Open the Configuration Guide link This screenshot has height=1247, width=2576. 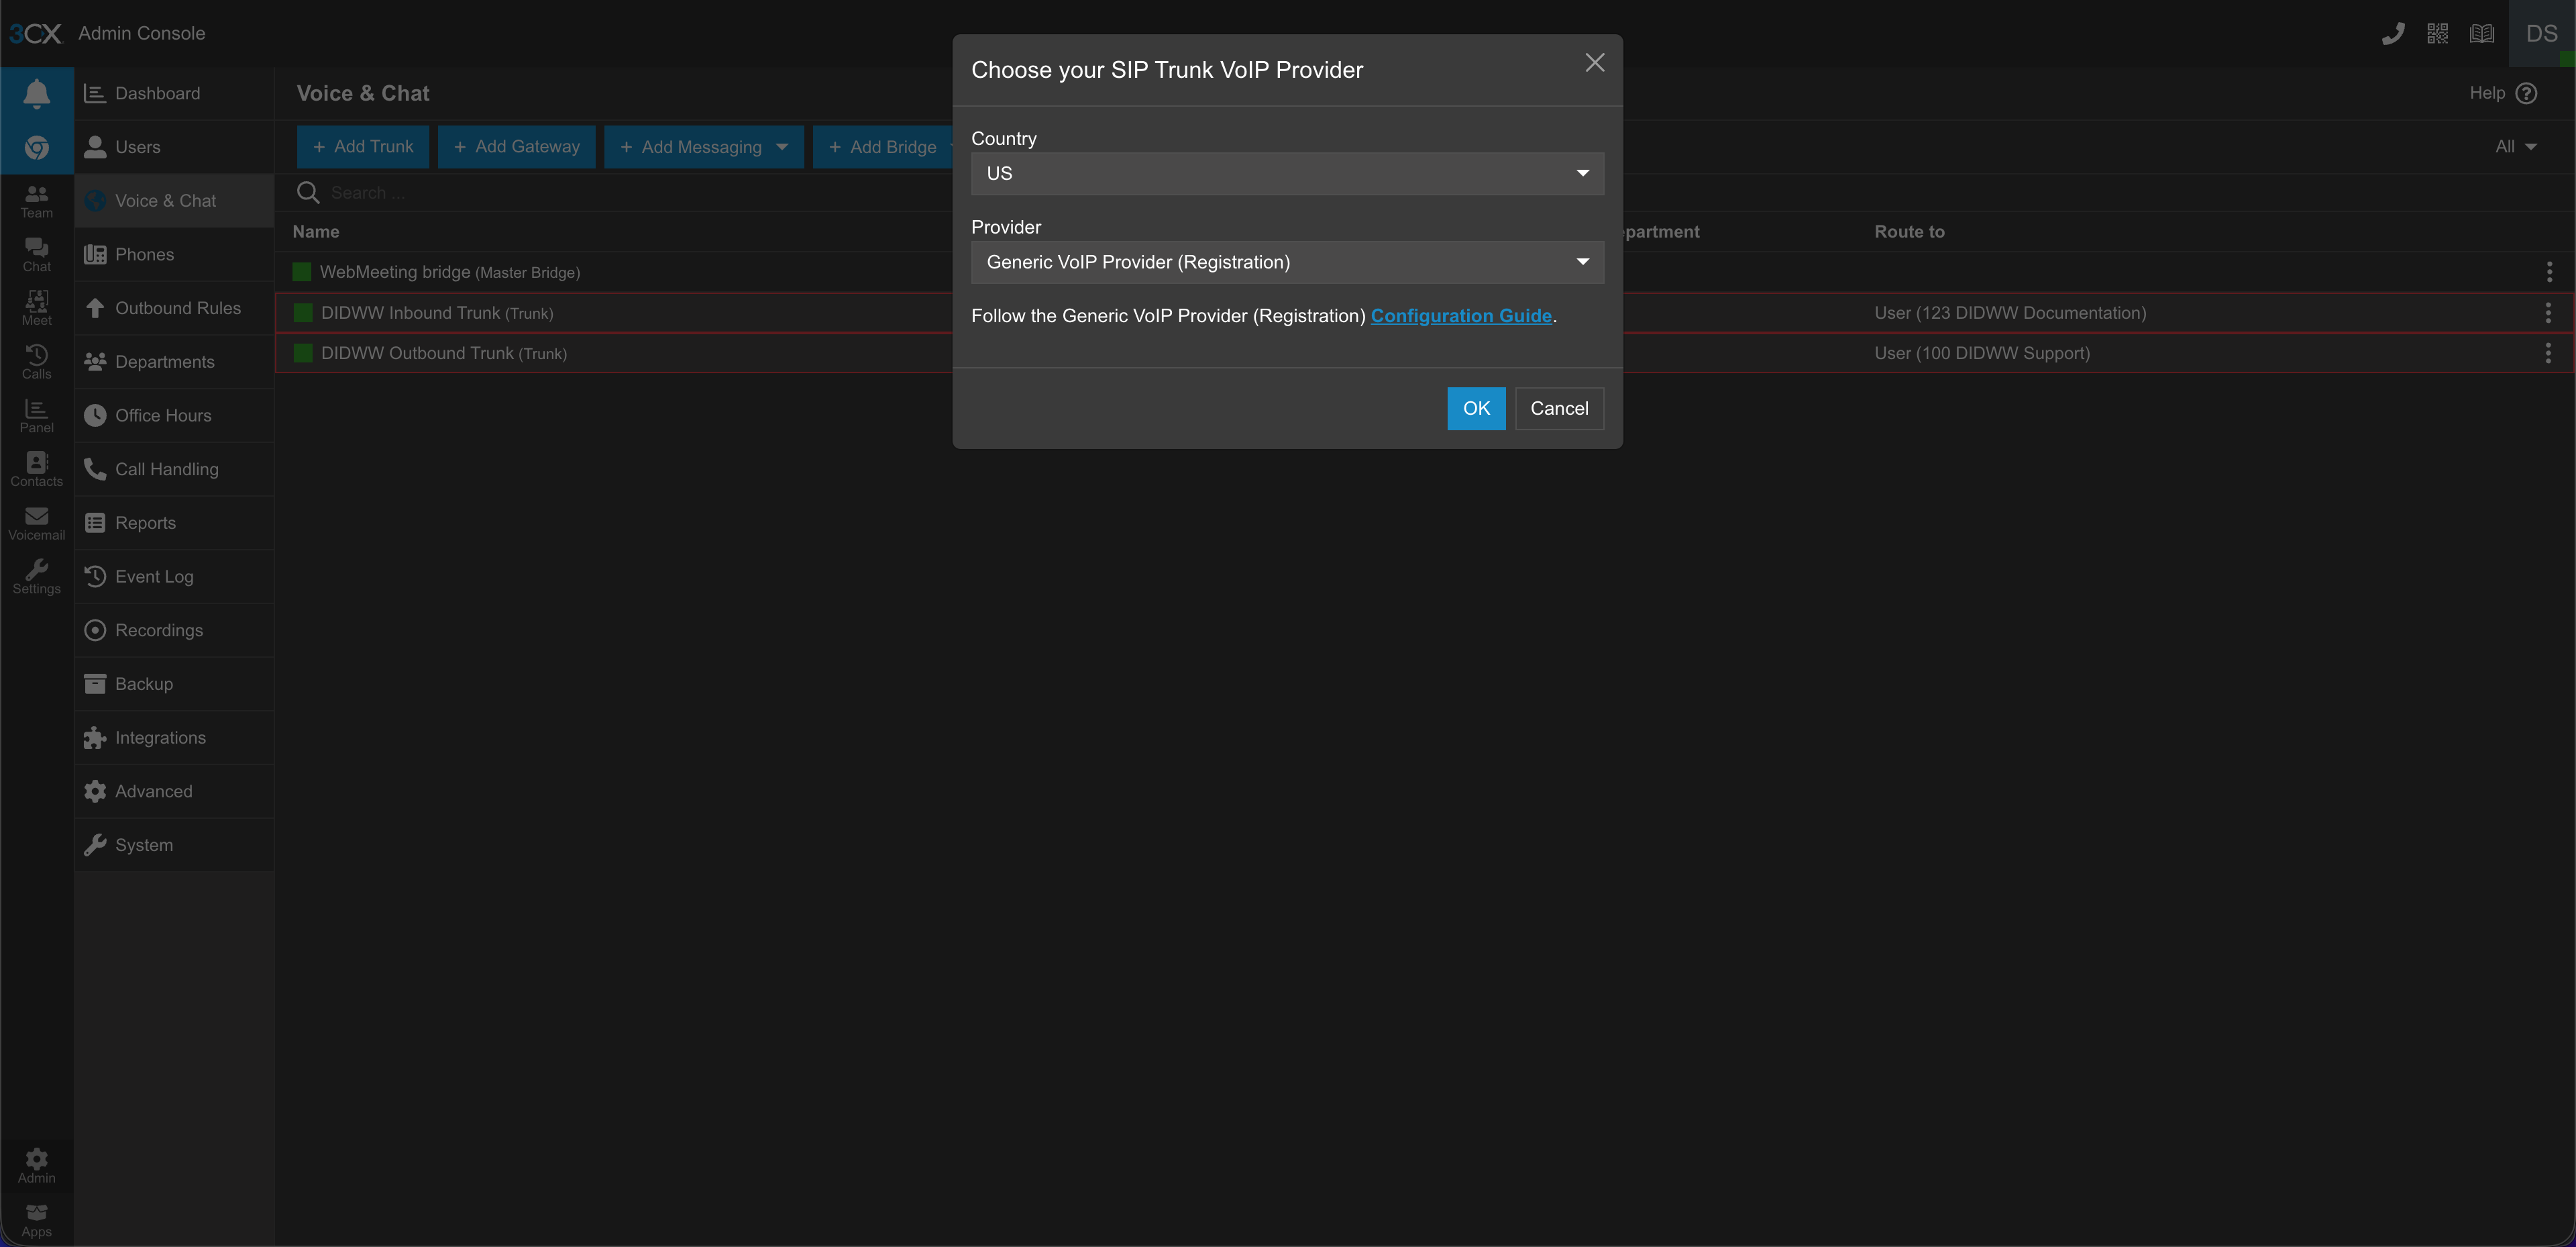tap(1460, 316)
